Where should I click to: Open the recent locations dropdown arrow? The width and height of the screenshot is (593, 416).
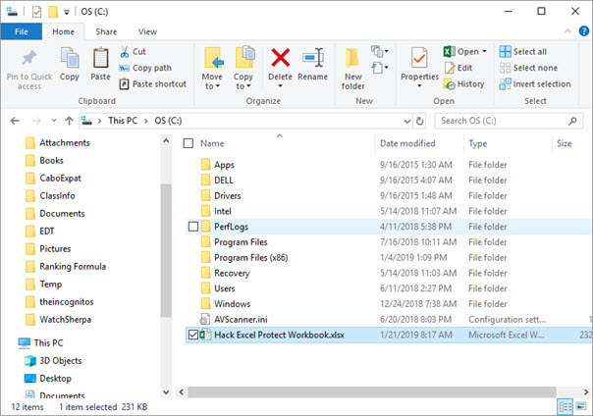tap(54, 121)
